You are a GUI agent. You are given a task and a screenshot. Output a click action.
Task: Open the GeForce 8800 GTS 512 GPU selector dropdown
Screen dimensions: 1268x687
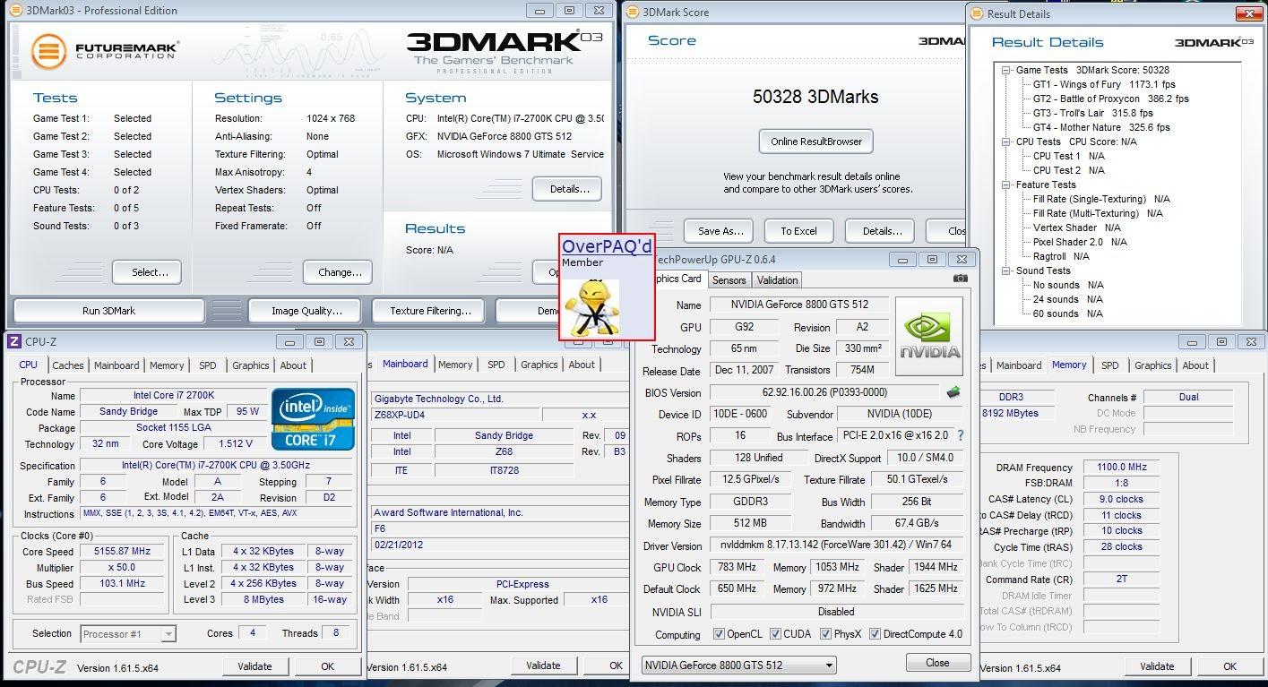click(739, 665)
